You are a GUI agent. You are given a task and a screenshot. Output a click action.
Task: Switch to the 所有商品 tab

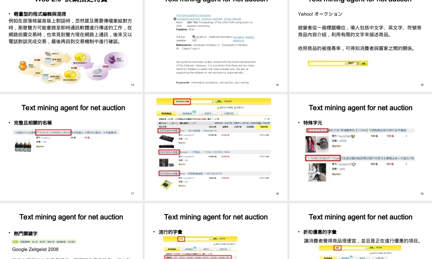166,113
